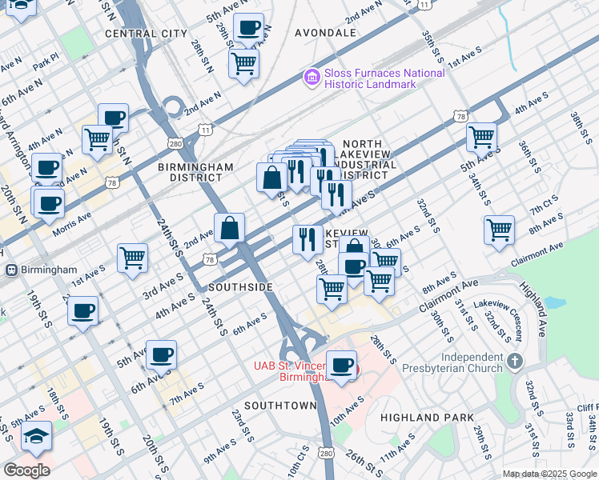The width and height of the screenshot is (599, 480).
Task: Click the Birmingham station label
Action: (49, 270)
